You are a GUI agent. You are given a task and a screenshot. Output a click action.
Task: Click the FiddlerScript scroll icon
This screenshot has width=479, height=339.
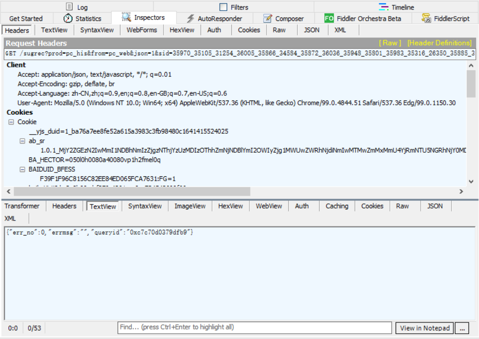click(x=426, y=18)
